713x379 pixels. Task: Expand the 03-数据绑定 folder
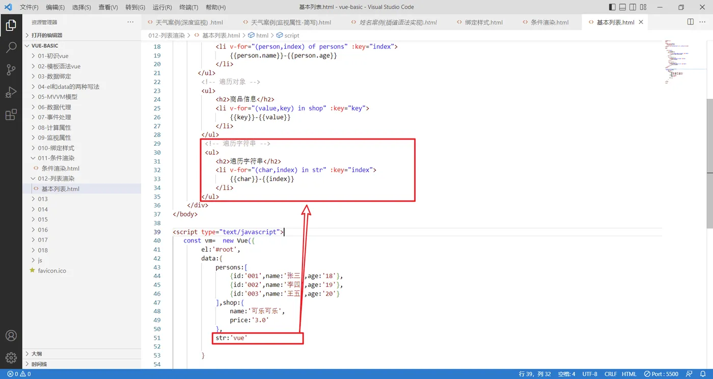tap(81, 76)
